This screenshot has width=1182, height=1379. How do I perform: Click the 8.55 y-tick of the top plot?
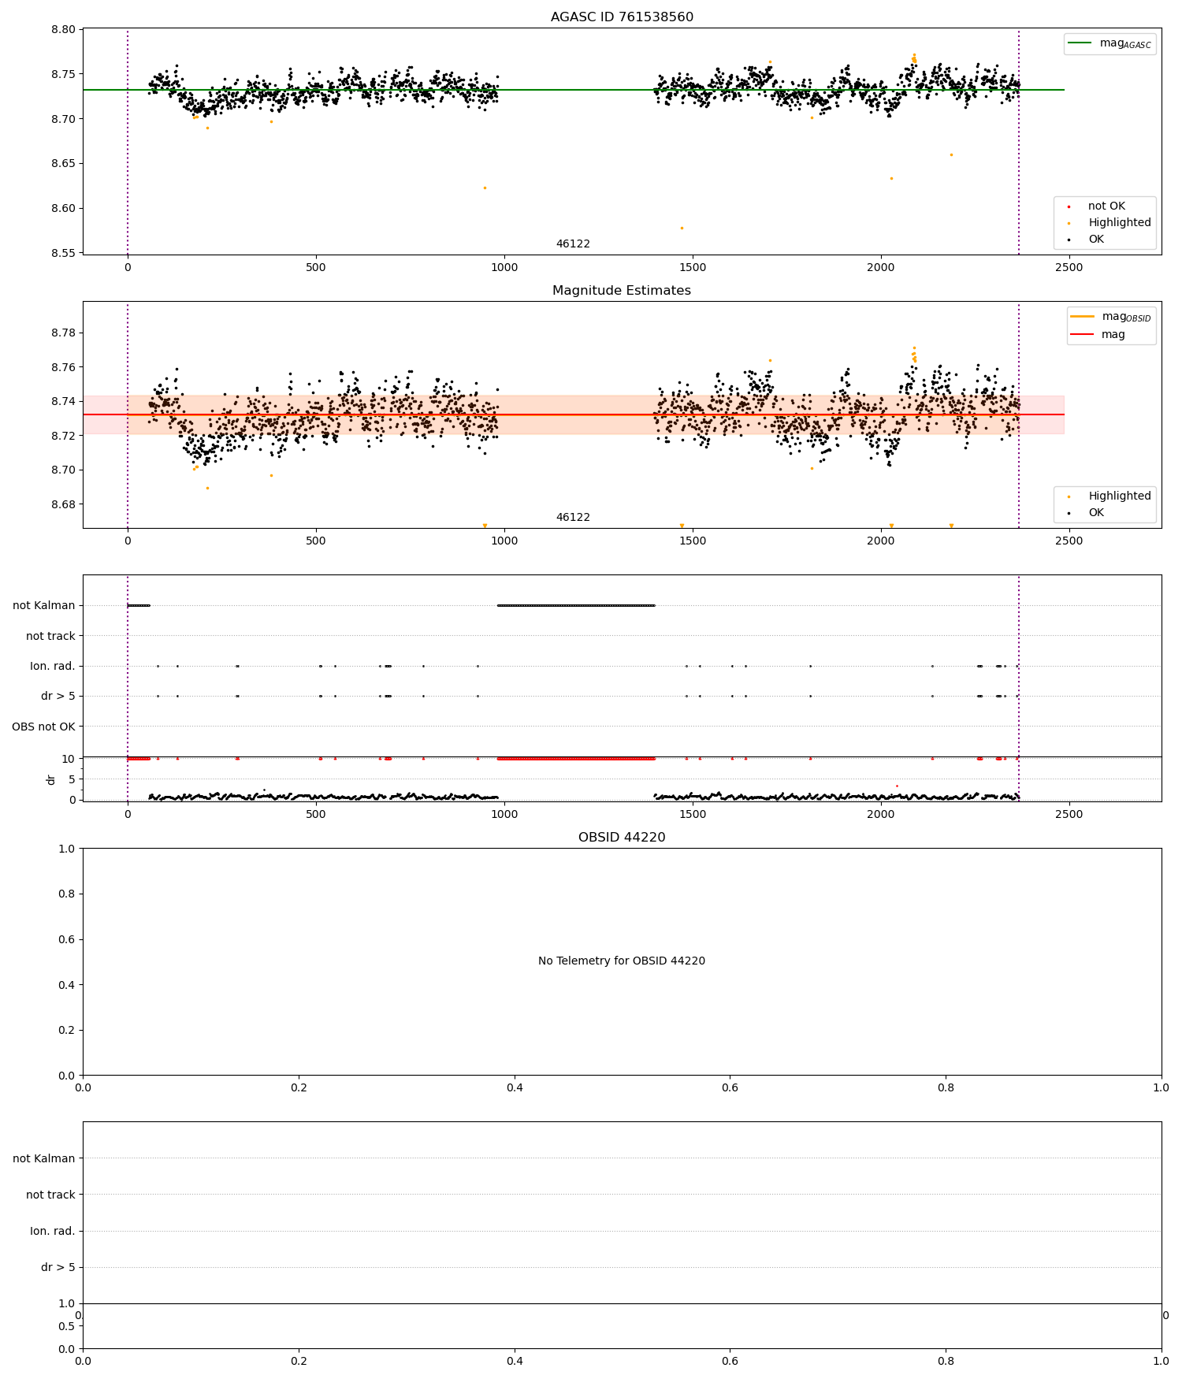pos(64,254)
